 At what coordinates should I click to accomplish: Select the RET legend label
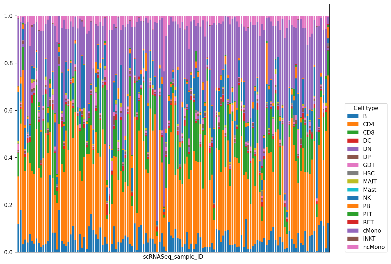368,222
